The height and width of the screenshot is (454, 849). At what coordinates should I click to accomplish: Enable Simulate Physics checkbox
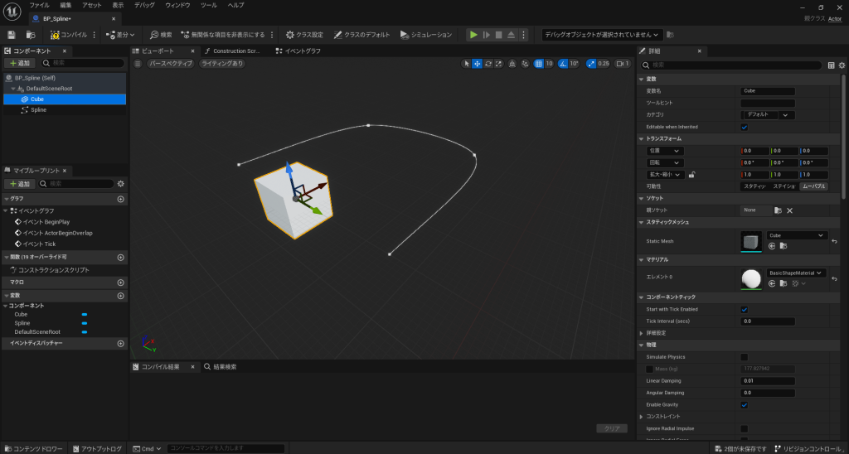[744, 356]
